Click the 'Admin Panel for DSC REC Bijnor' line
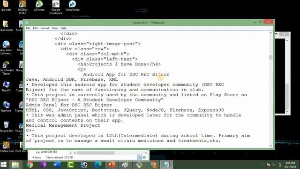 [x=69, y=105]
